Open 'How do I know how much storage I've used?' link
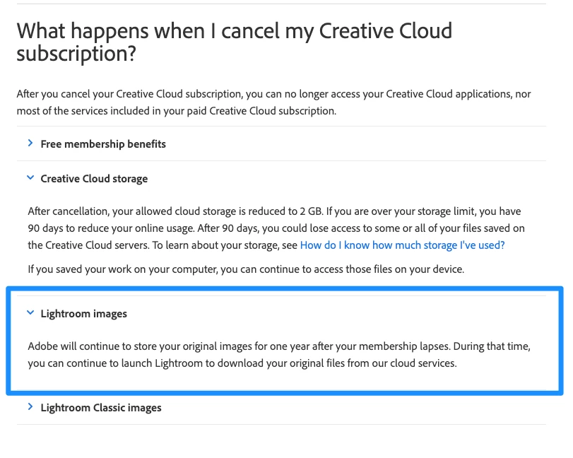Viewport: 573px width, 458px height. pos(402,245)
